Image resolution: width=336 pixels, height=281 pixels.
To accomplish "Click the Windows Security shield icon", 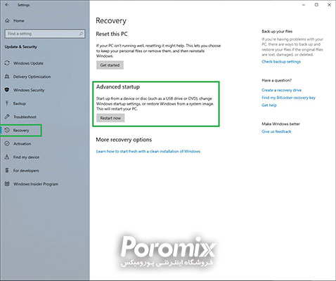I will 7,90.
